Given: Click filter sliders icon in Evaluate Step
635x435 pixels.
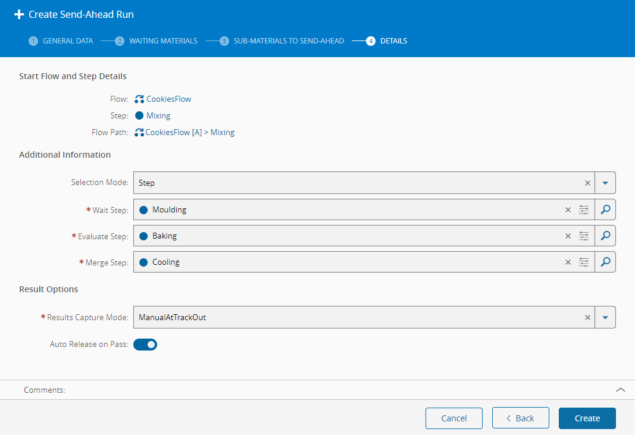Looking at the screenshot, I should (x=584, y=236).
